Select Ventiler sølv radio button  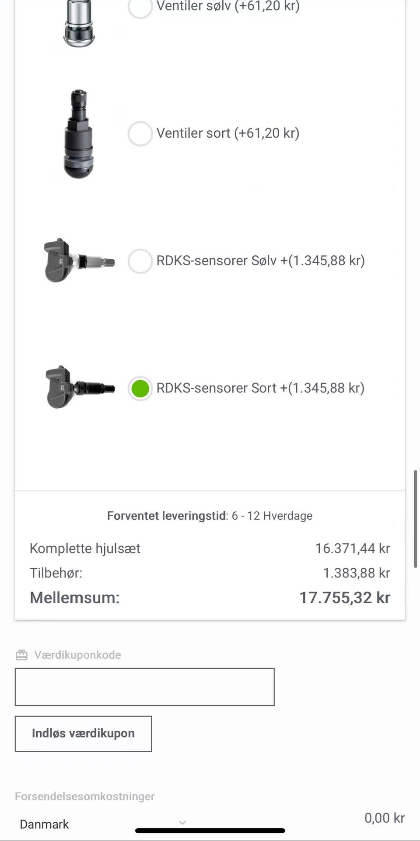(x=140, y=7)
